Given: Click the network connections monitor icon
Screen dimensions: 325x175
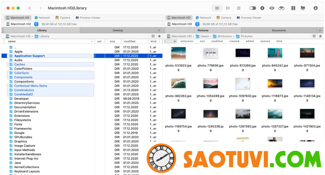Looking at the screenshot, I should pyautogui.click(x=303, y=8).
